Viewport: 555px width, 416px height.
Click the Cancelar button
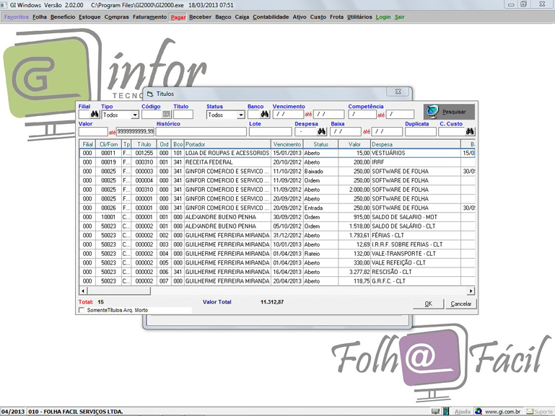click(461, 304)
